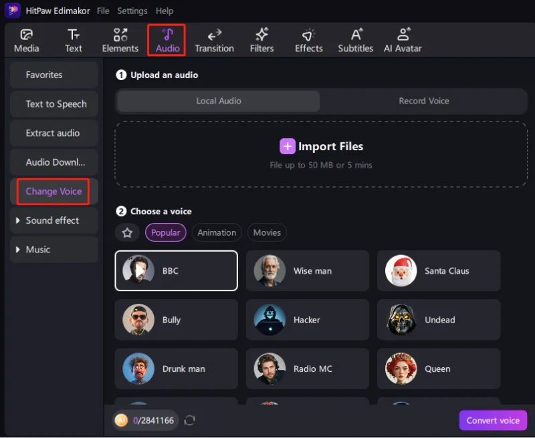Open the Help menu
This screenshot has height=438, width=535.
pos(165,11)
